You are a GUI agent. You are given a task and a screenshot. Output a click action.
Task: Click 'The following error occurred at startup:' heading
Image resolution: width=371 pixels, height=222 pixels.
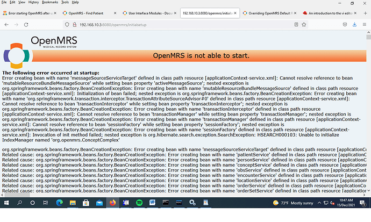[x=51, y=73]
